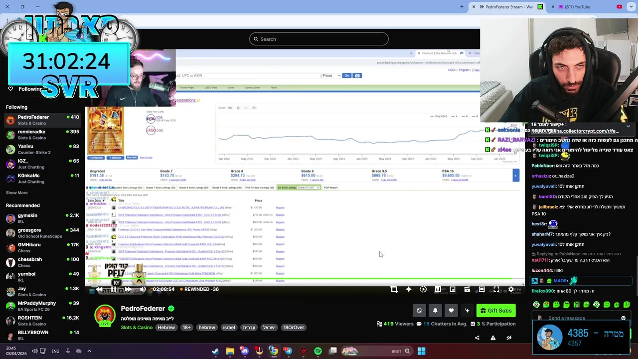Open GMHikaru Chess channel

pyautogui.click(x=42, y=248)
